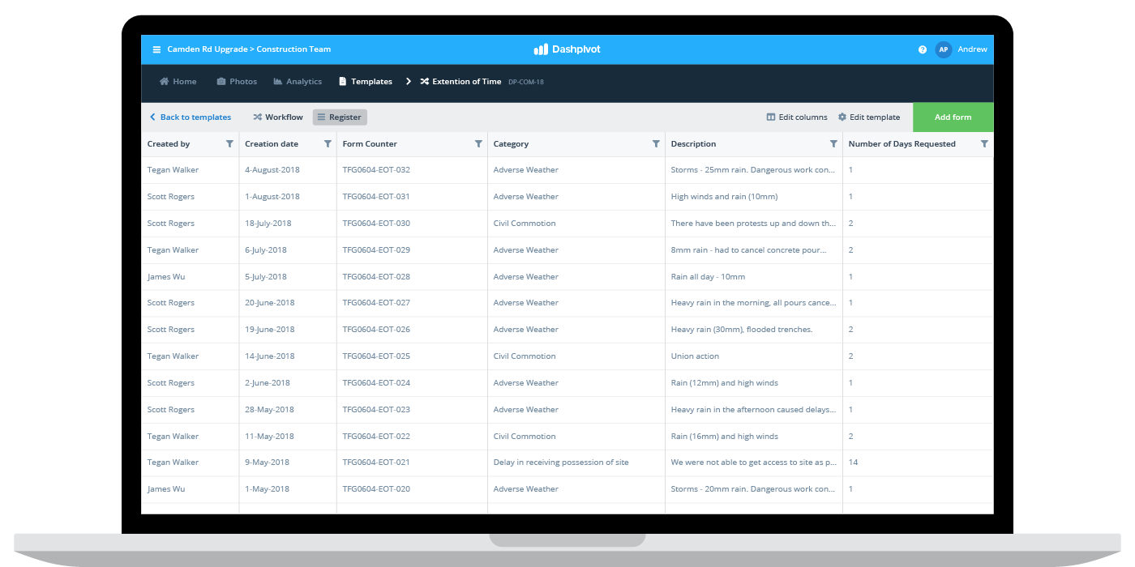Switch to Workflow view
This screenshot has width=1135, height=567.
278,117
